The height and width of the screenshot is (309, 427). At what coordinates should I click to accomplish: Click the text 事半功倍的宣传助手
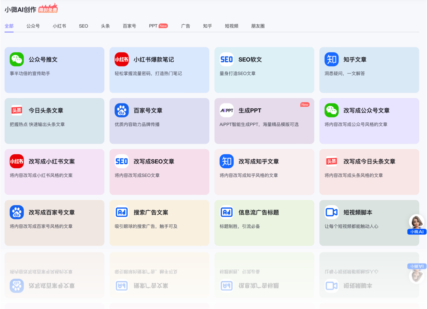click(x=30, y=74)
